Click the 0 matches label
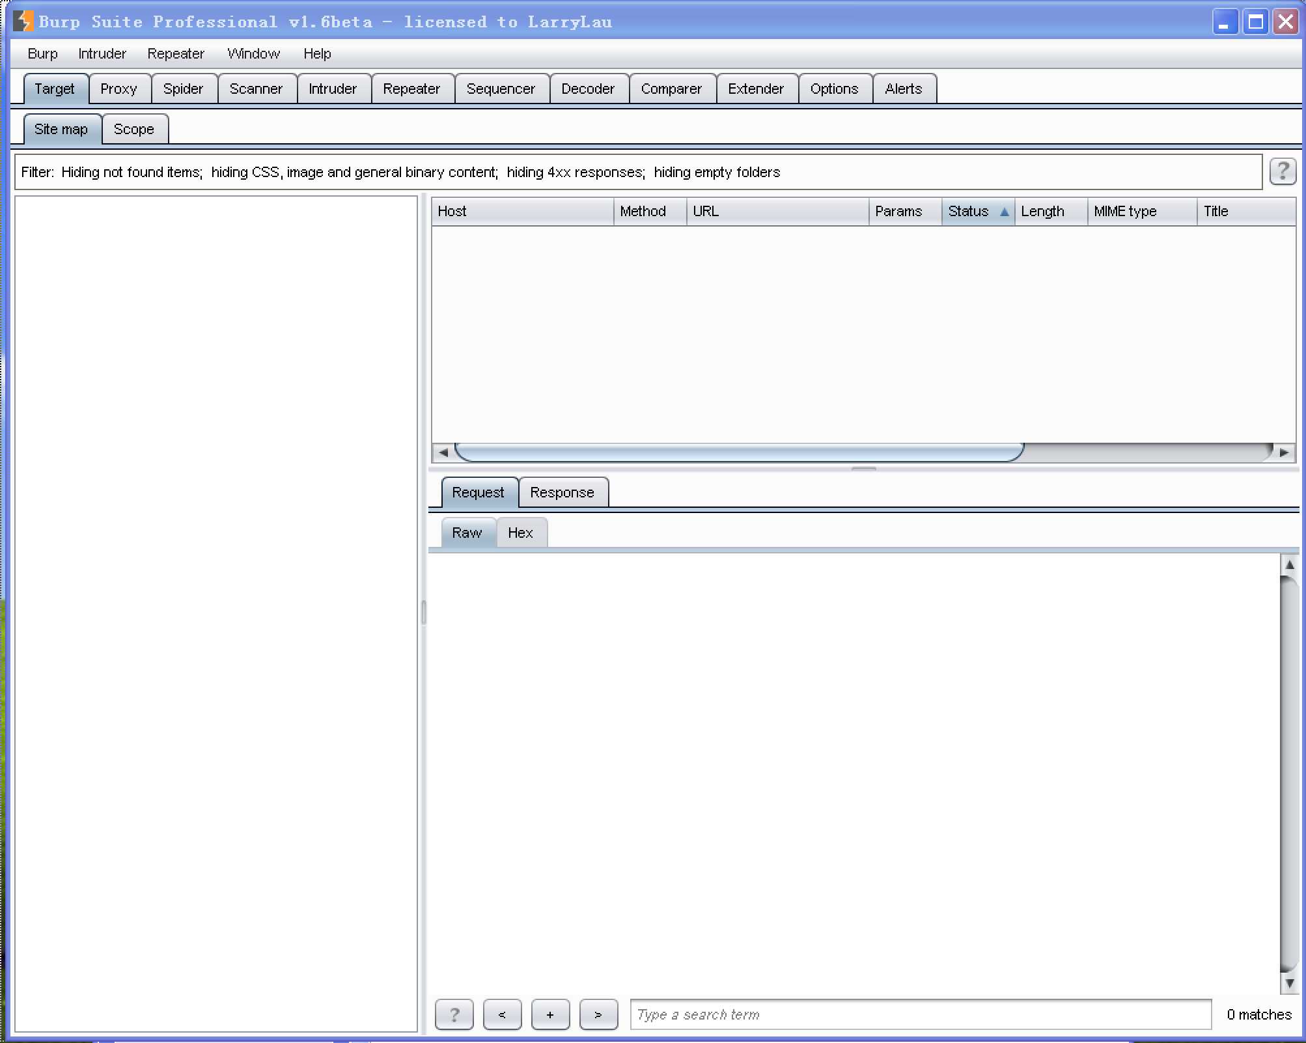The width and height of the screenshot is (1306, 1043). (1259, 1014)
